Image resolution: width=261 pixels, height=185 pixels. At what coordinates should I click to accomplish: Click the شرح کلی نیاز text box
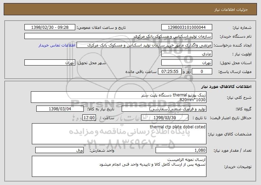(x=119, y=97)
